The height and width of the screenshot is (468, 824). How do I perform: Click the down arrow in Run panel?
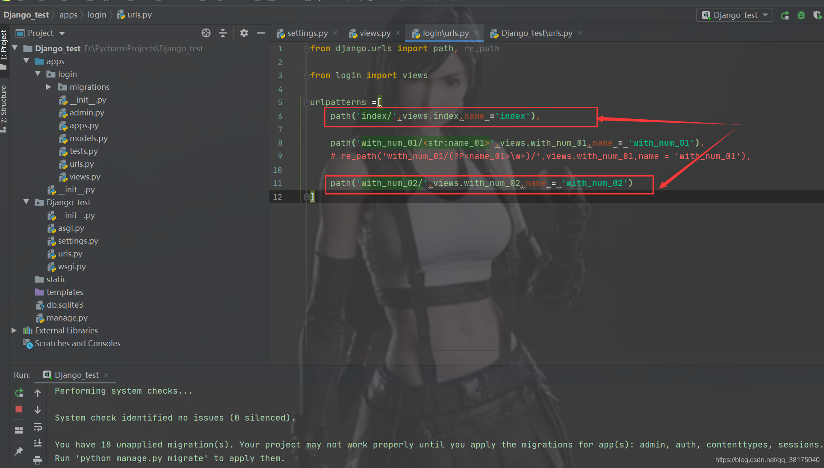tap(38, 409)
